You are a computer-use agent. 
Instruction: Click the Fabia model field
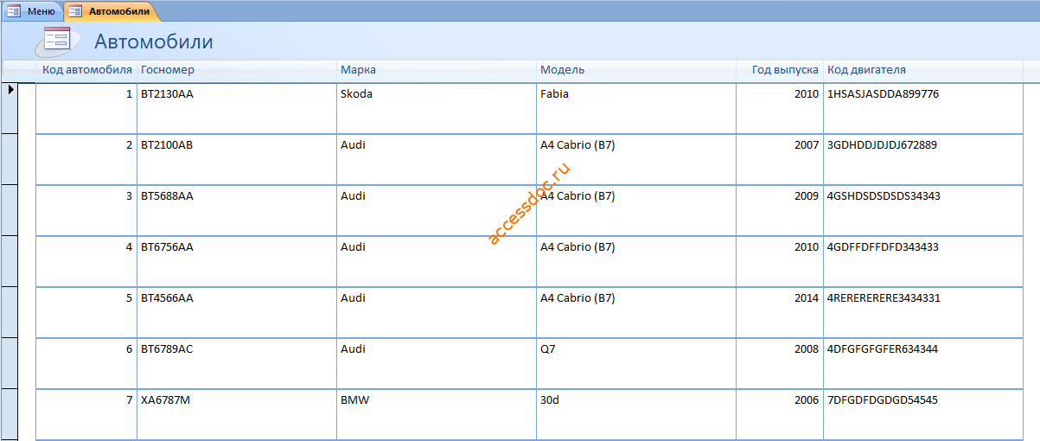(636, 108)
